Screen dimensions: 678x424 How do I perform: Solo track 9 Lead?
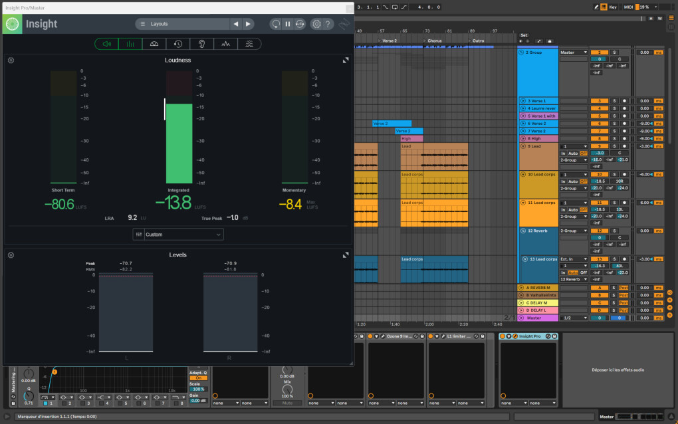(x=614, y=146)
